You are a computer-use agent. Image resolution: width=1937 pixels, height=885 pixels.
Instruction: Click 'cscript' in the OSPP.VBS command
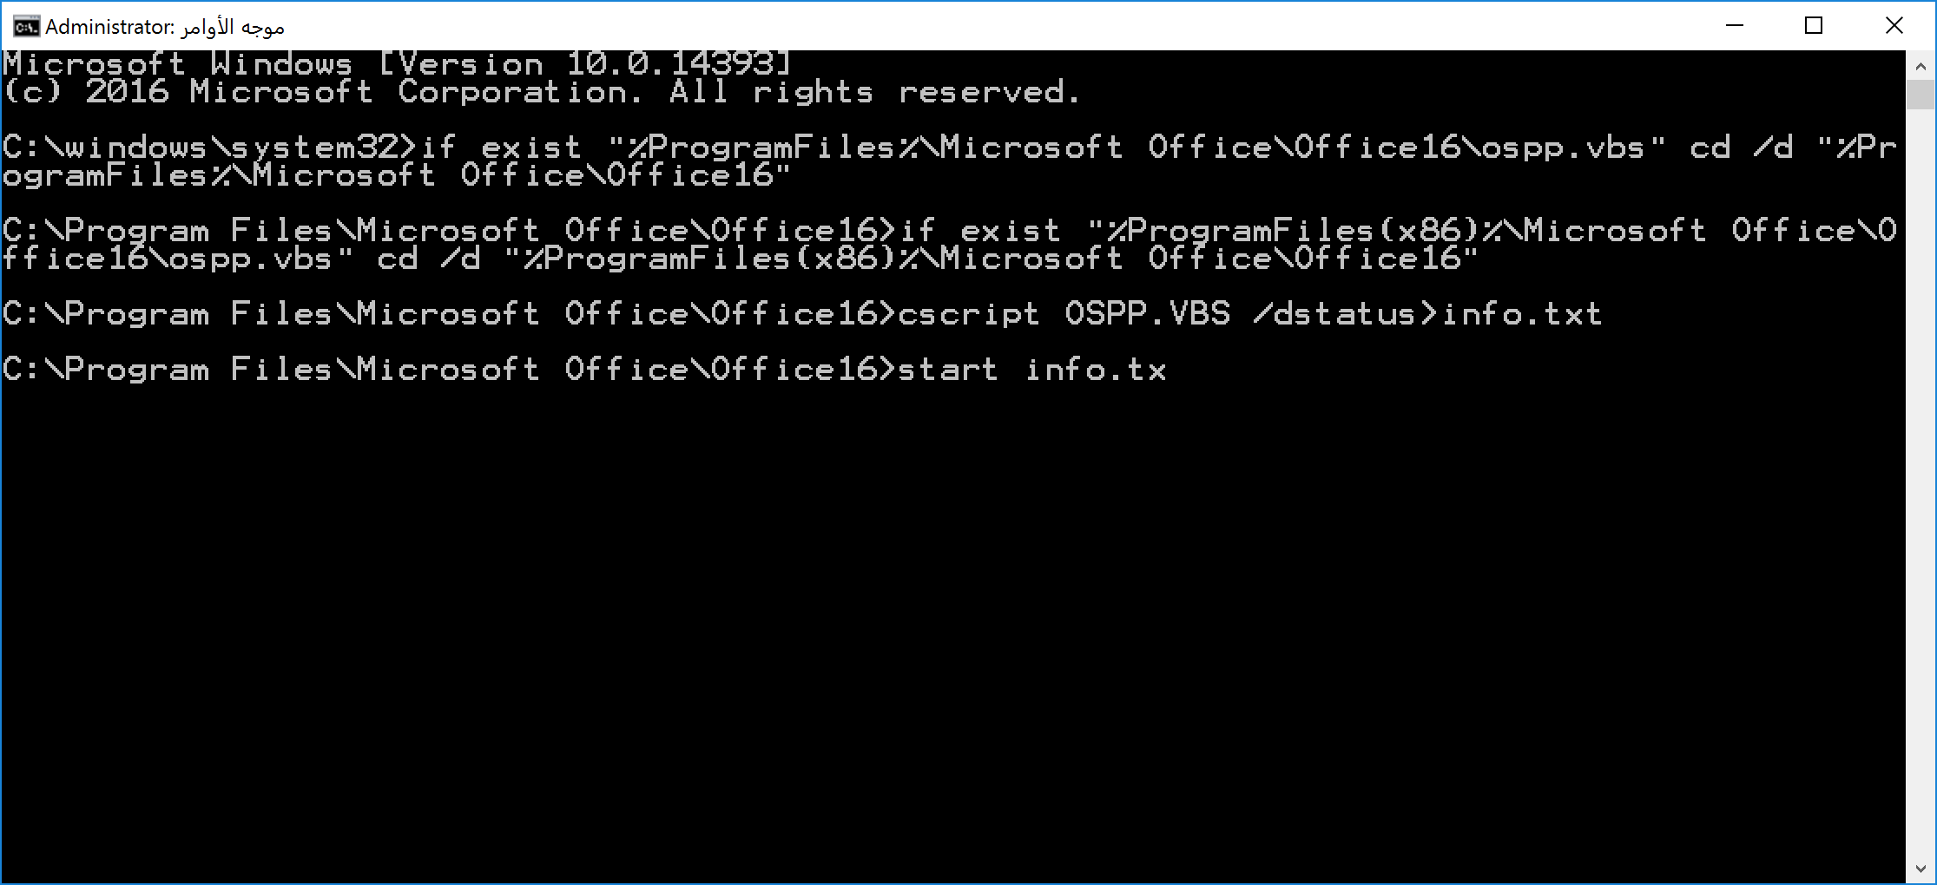(x=968, y=313)
